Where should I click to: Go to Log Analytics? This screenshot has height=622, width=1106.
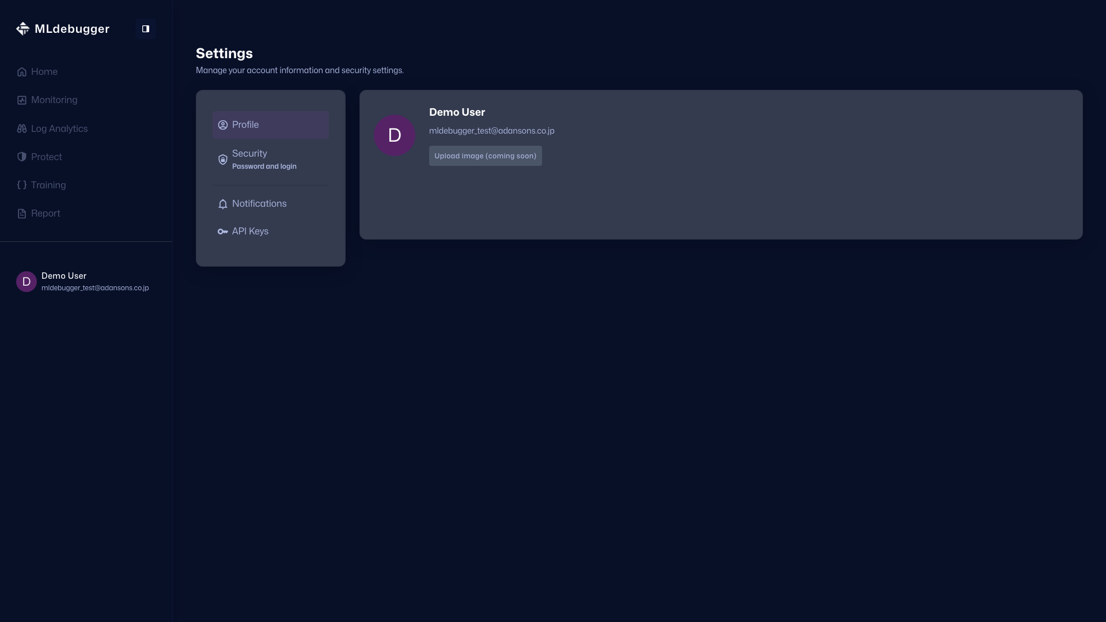59,128
